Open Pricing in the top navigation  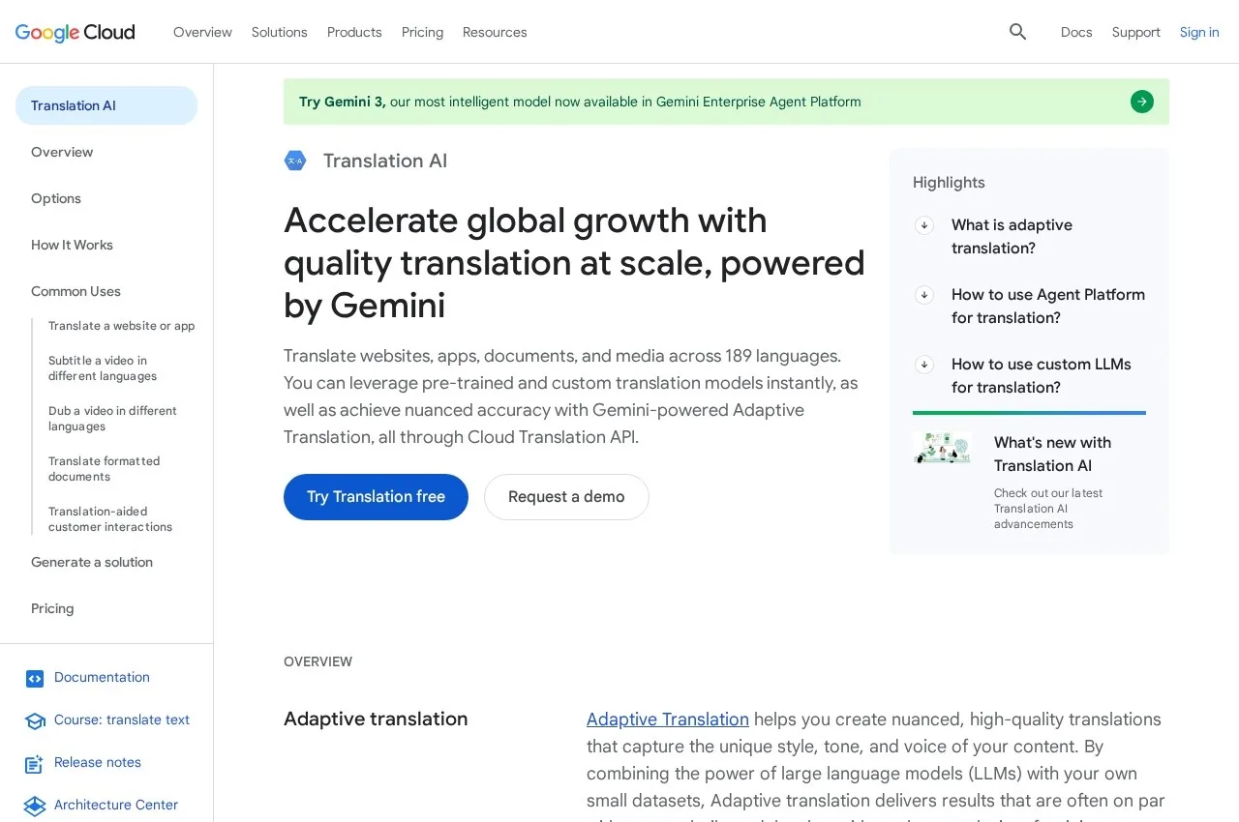(x=422, y=32)
